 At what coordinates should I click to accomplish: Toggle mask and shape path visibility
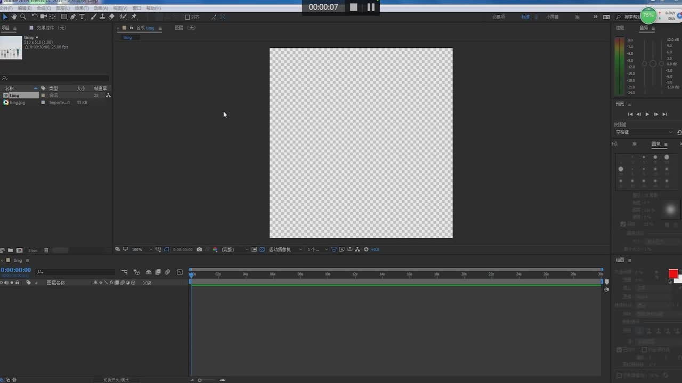tap(166, 249)
